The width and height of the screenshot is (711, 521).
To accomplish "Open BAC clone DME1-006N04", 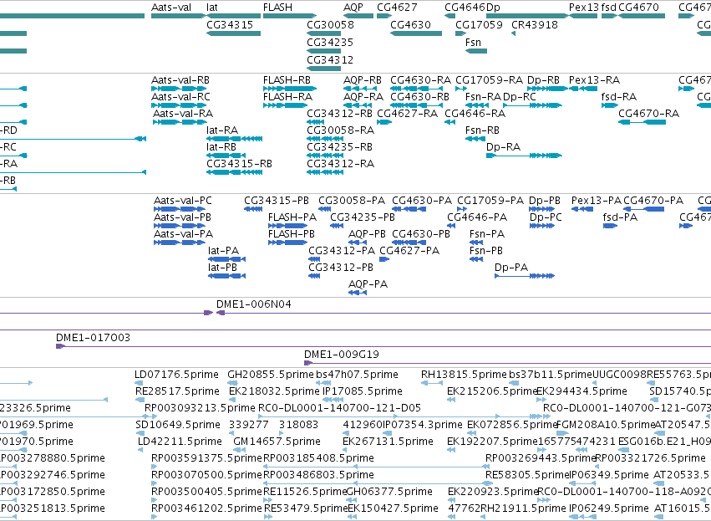I will click(x=254, y=304).
